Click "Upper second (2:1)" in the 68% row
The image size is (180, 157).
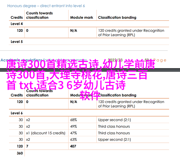[115, 120]
